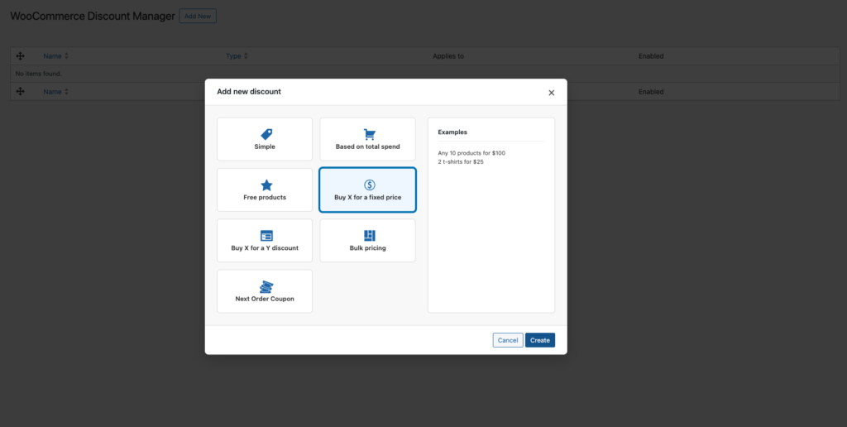Click the Name column header link

pyautogui.click(x=52, y=55)
